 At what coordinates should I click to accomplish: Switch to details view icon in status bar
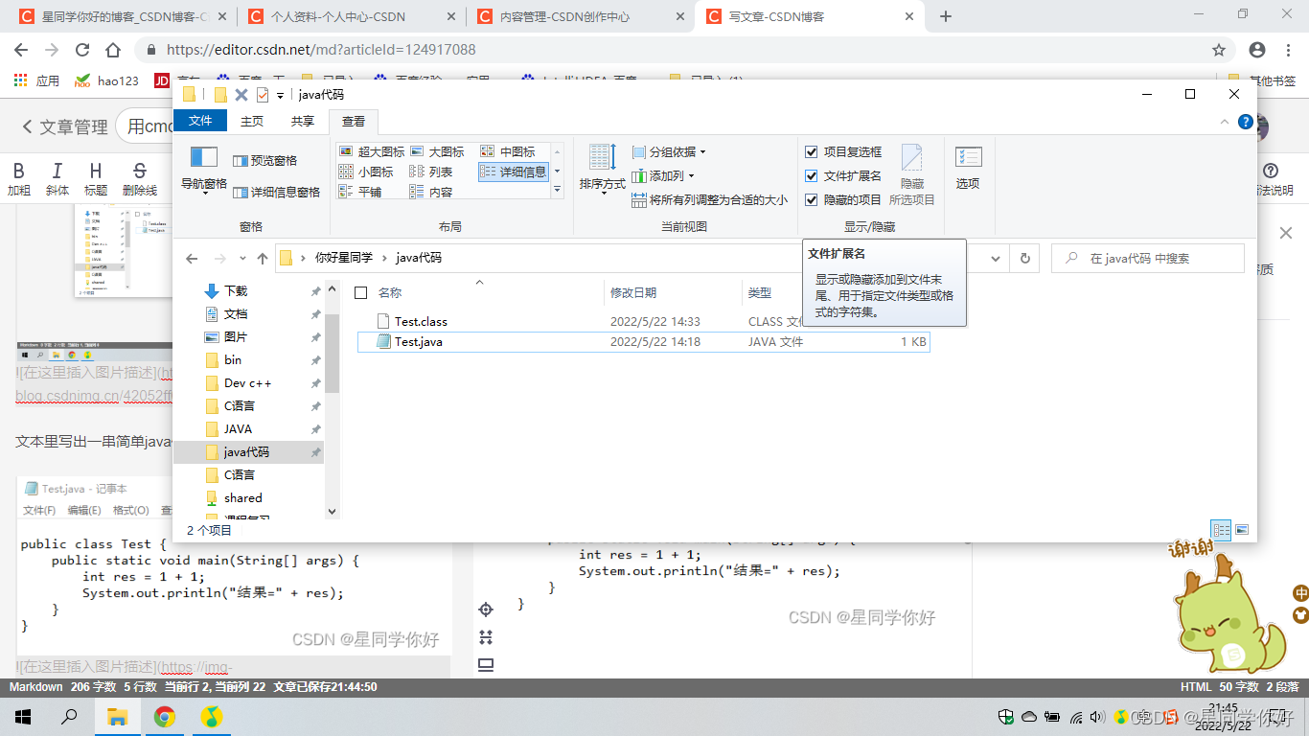tap(1221, 529)
